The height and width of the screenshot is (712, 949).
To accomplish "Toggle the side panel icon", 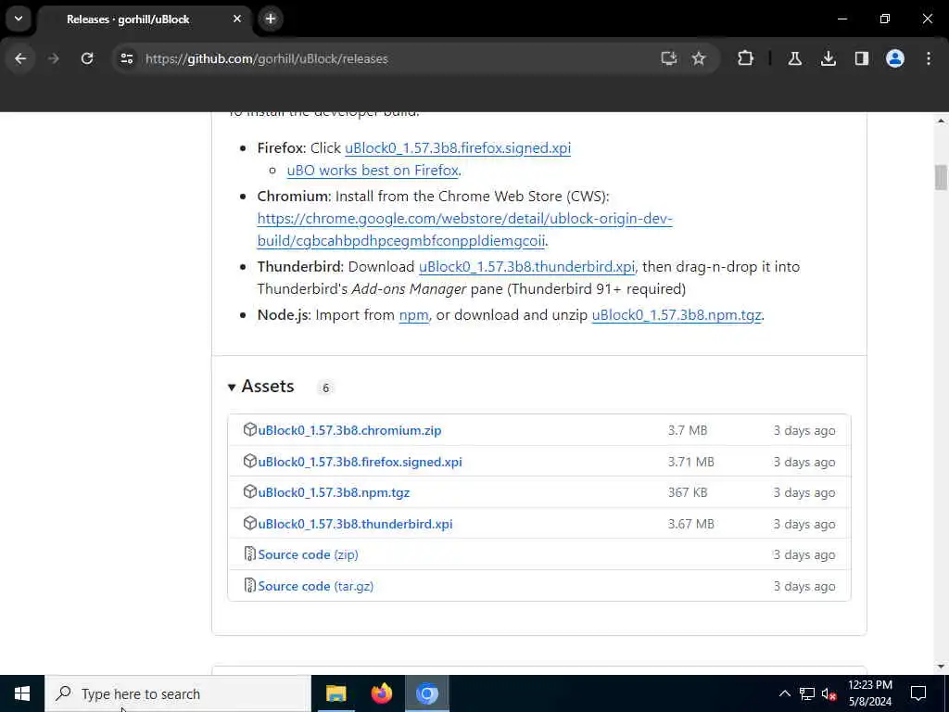I will click(862, 58).
